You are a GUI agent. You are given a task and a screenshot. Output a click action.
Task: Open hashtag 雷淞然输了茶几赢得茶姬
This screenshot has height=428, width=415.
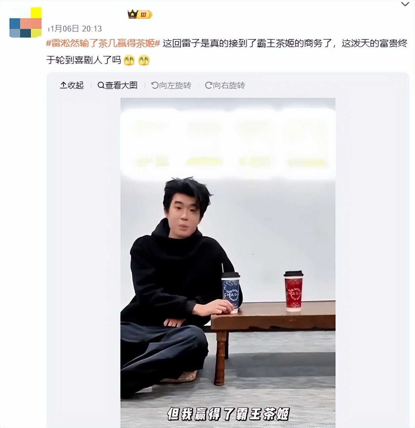(x=103, y=43)
